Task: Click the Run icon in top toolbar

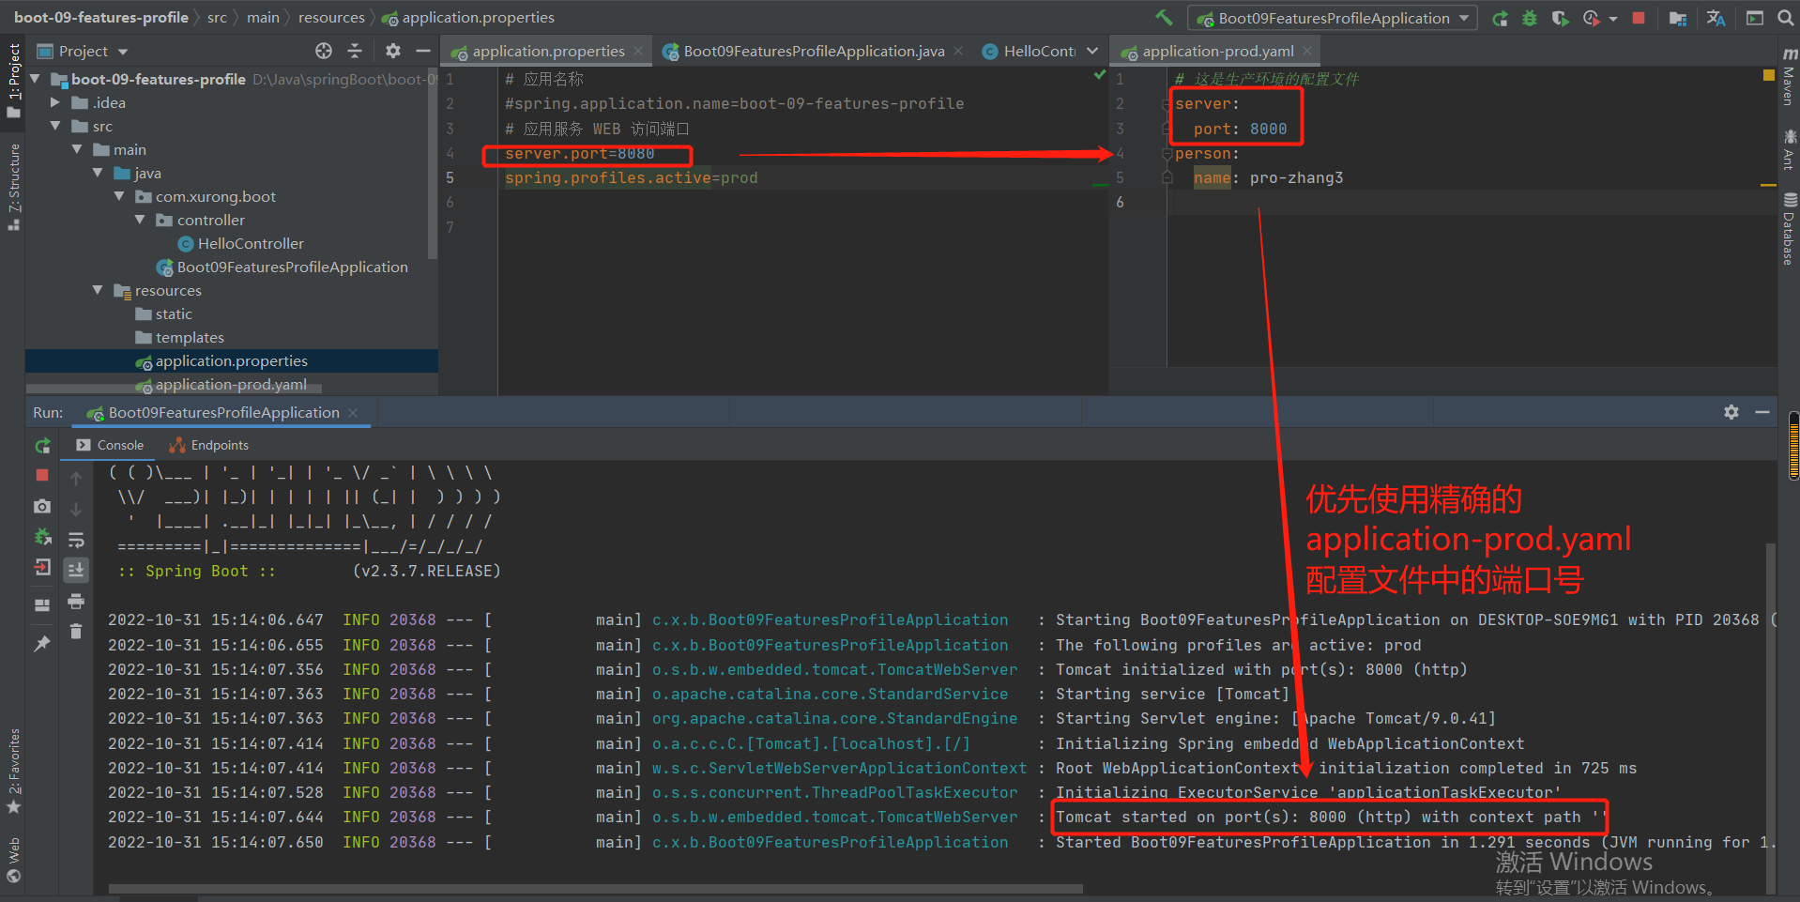Action: coord(1500,18)
